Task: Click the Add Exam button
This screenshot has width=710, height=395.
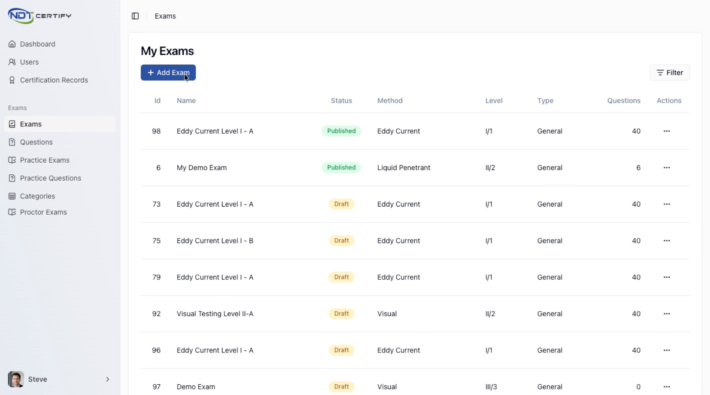Action: pyautogui.click(x=168, y=72)
